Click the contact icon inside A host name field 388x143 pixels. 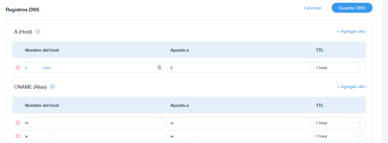tap(159, 67)
